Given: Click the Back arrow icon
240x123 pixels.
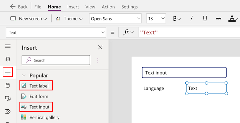Looking at the screenshot, I should [13, 7].
